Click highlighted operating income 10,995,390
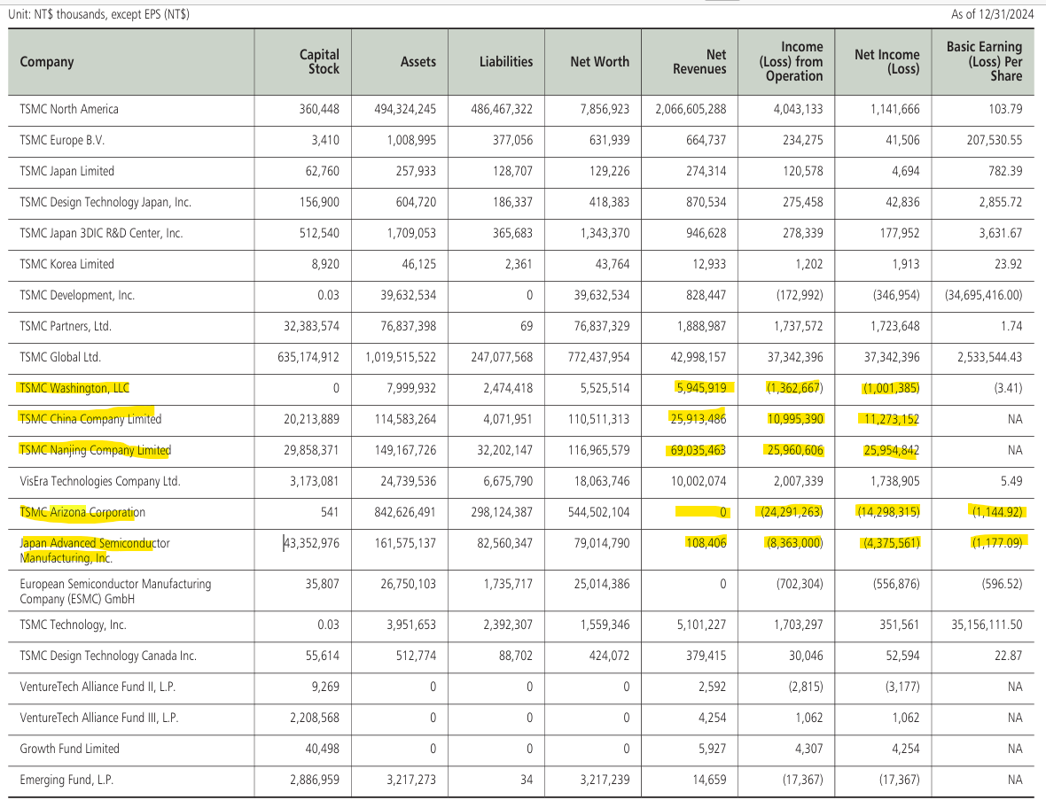The width and height of the screenshot is (1046, 800). point(795,419)
